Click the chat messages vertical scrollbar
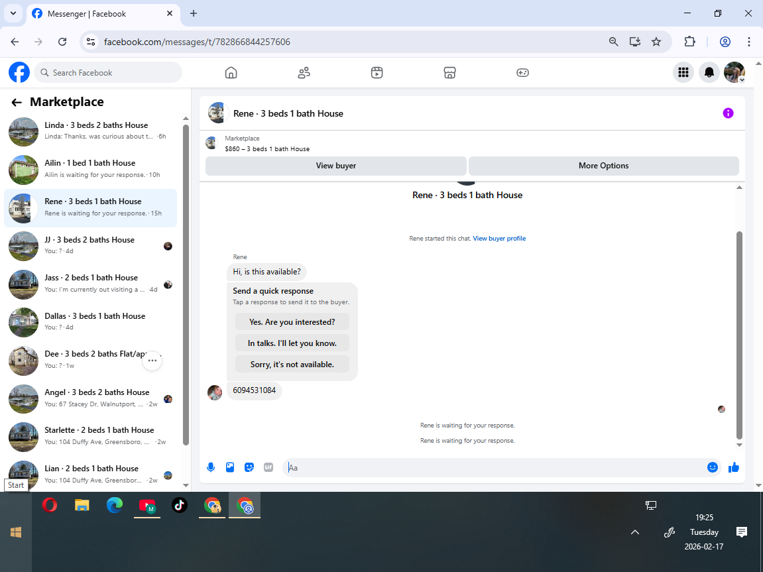Screen dimensions: 763x572 (739, 335)
